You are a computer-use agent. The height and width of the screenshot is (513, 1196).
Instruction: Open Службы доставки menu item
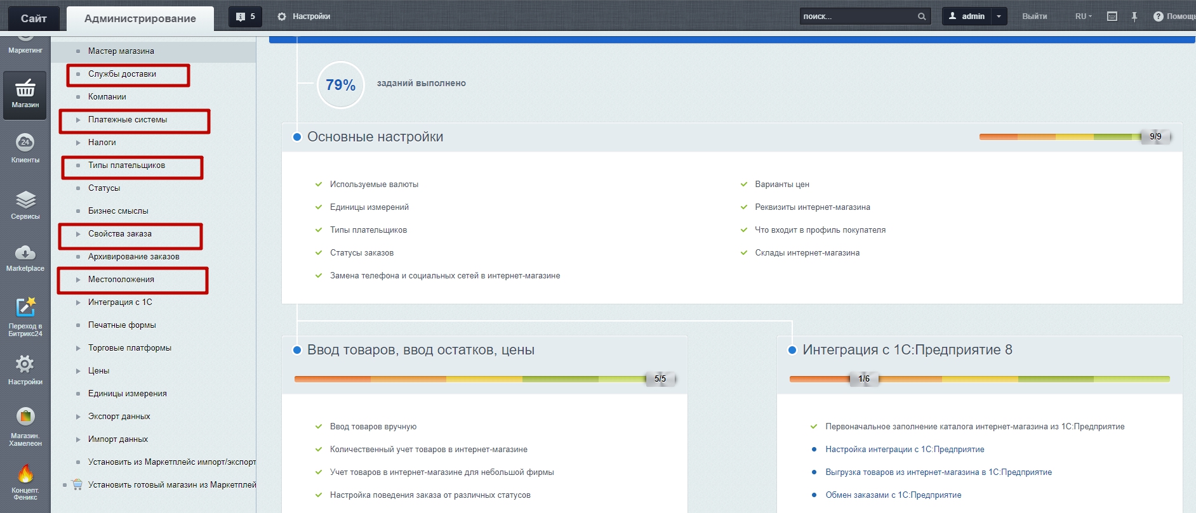(122, 74)
